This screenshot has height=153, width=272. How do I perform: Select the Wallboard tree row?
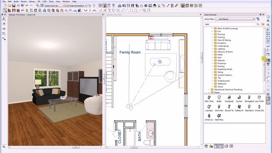coord(221,84)
